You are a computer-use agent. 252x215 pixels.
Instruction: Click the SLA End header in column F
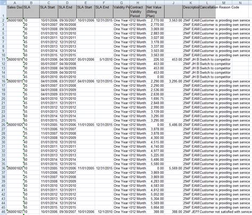pyautogui.click(x=104, y=12)
